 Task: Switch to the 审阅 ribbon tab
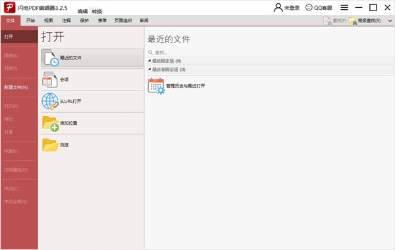[144, 20]
